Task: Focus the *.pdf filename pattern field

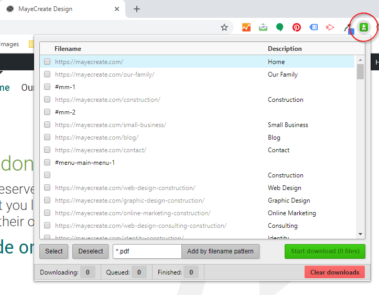Action: click(147, 251)
